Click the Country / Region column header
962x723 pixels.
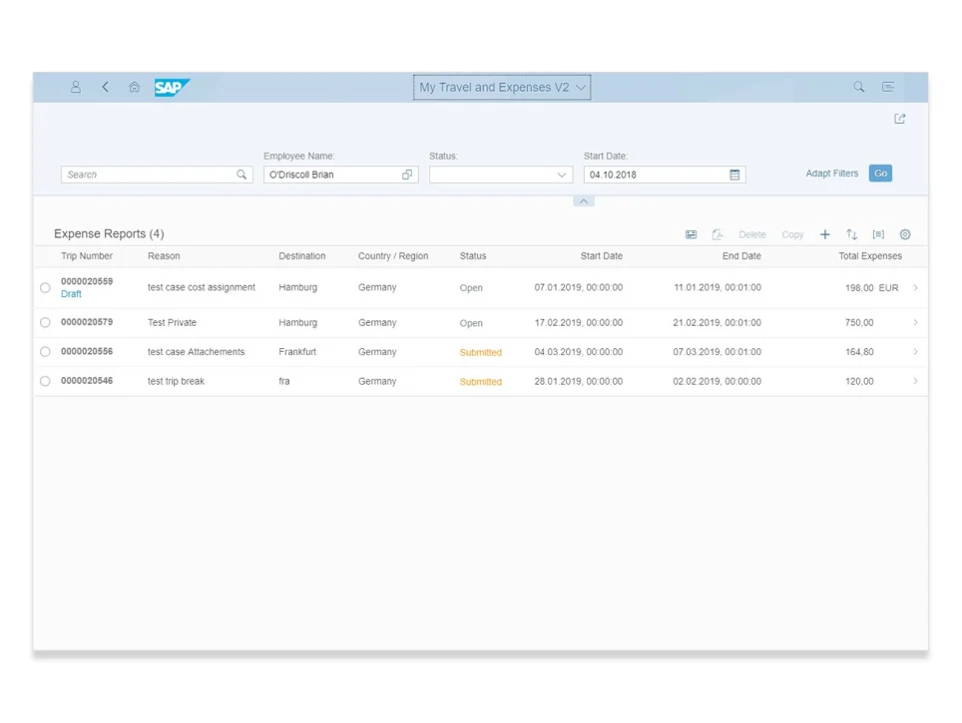393,256
